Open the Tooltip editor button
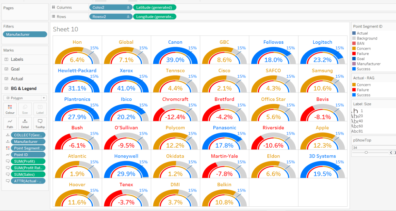Screen dimensions: 396x211 (39, 123)
